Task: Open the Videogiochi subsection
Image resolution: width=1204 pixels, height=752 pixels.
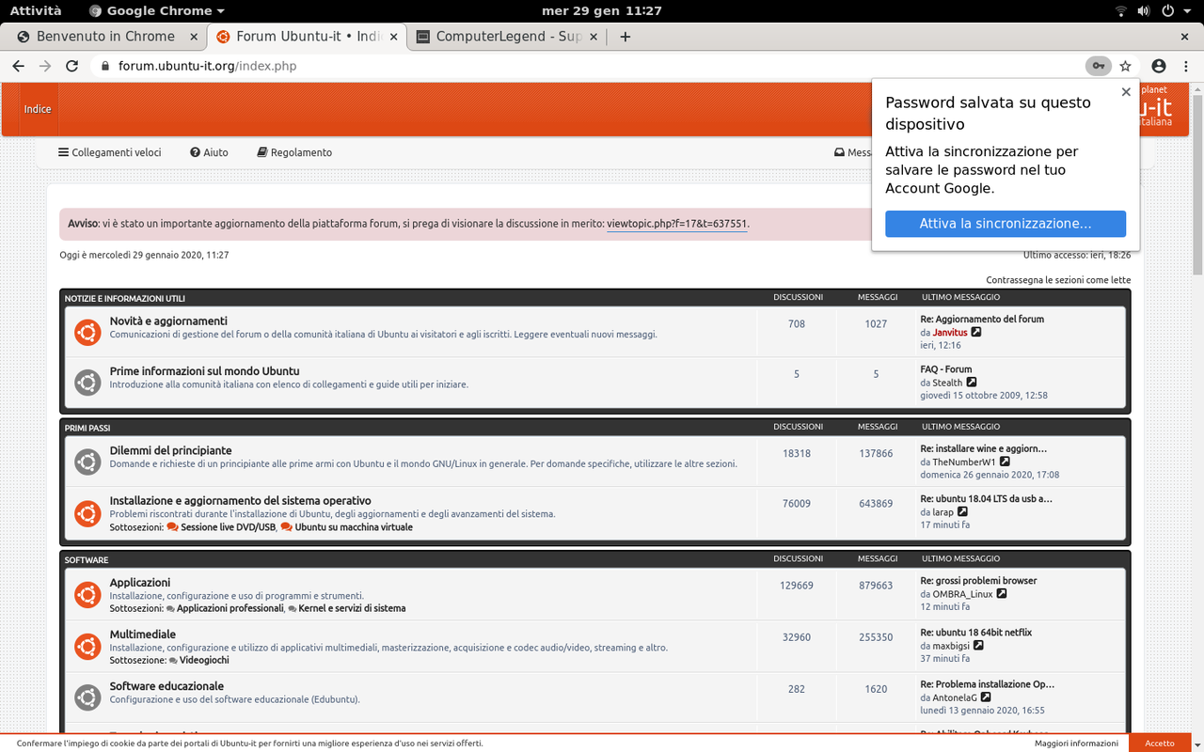Action: (x=204, y=660)
